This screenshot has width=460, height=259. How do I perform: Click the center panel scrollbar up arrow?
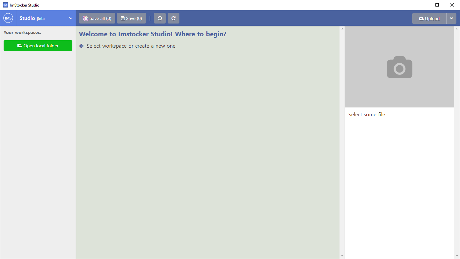[342, 29]
